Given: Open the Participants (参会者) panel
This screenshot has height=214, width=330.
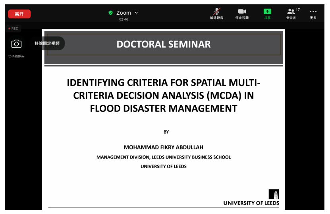Looking at the screenshot, I should (x=291, y=13).
